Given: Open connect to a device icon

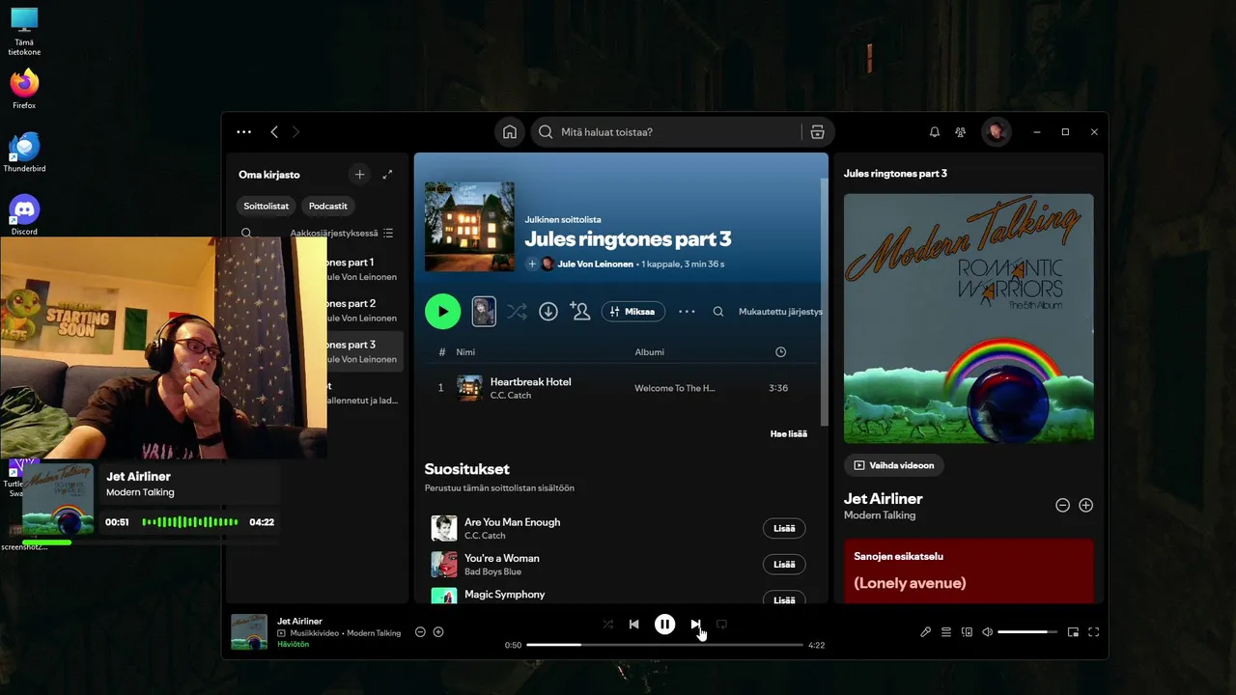Looking at the screenshot, I should (x=967, y=632).
